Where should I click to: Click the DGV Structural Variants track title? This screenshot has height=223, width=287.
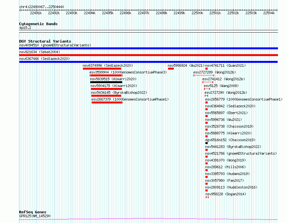point(45,41)
